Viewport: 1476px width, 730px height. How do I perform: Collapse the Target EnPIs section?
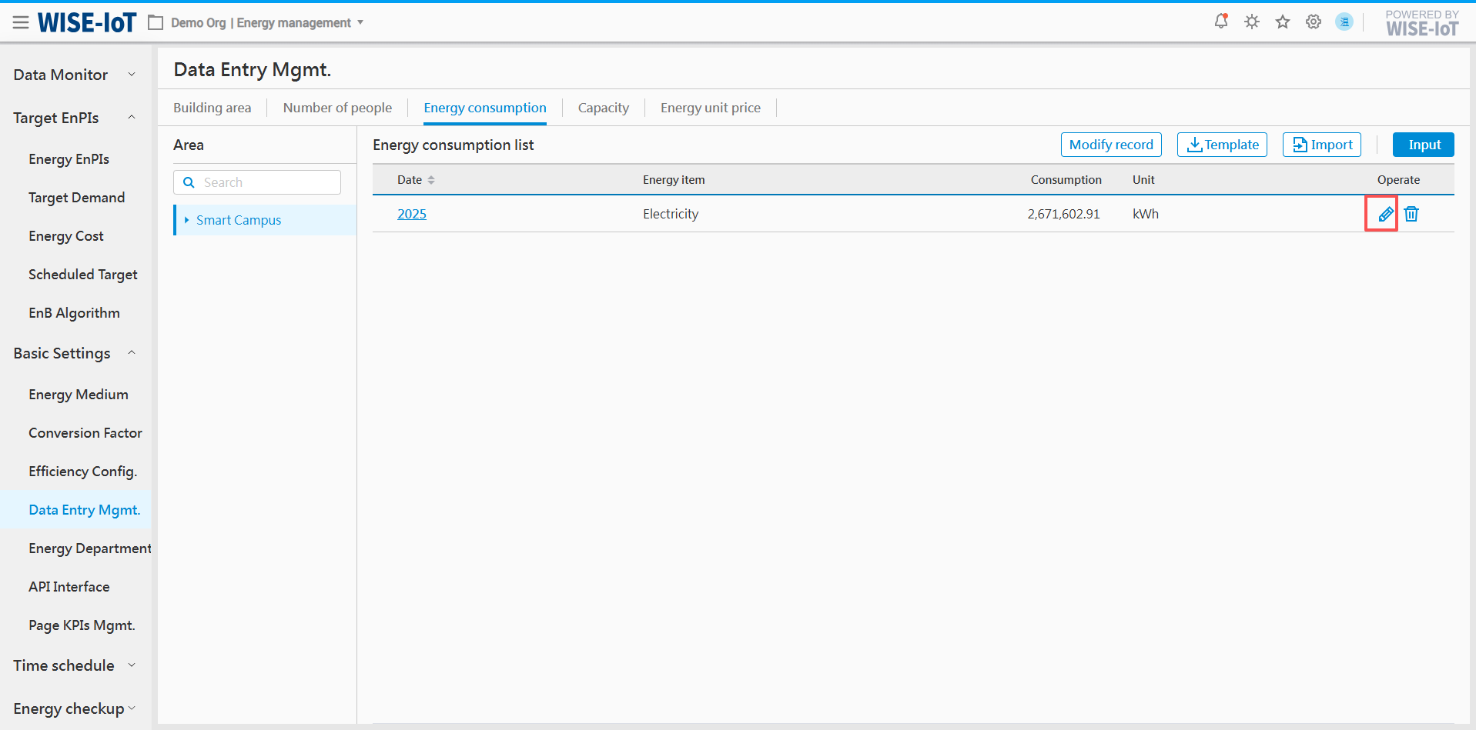(131, 118)
